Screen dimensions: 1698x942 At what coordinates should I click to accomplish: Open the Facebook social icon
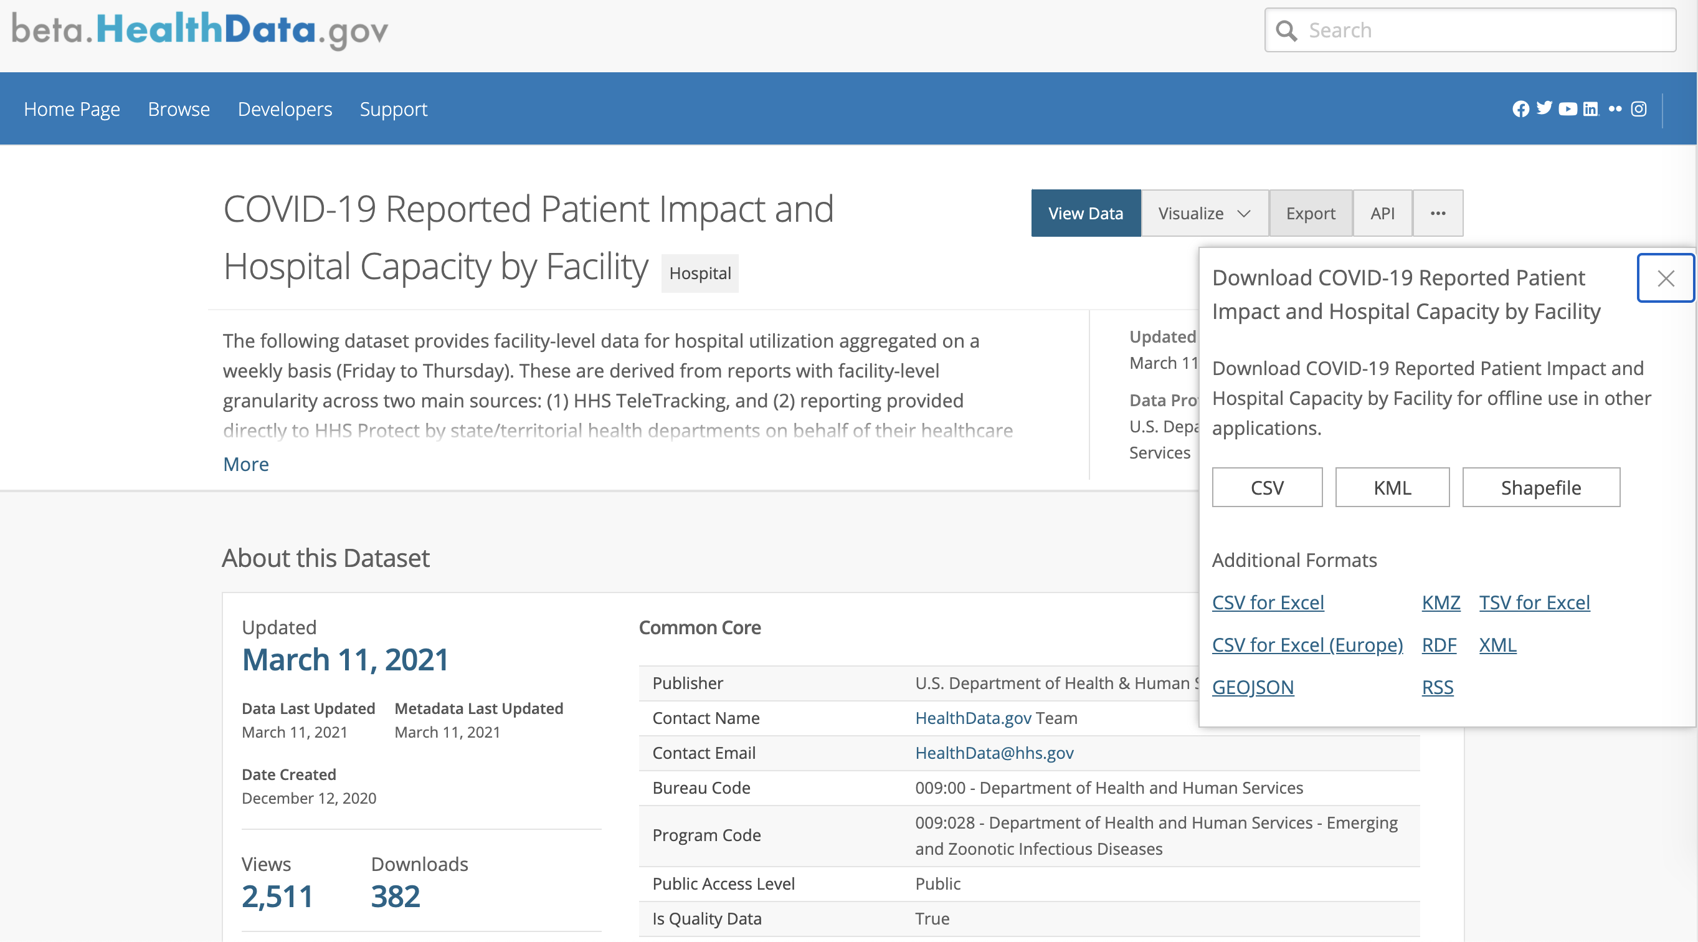(x=1520, y=109)
